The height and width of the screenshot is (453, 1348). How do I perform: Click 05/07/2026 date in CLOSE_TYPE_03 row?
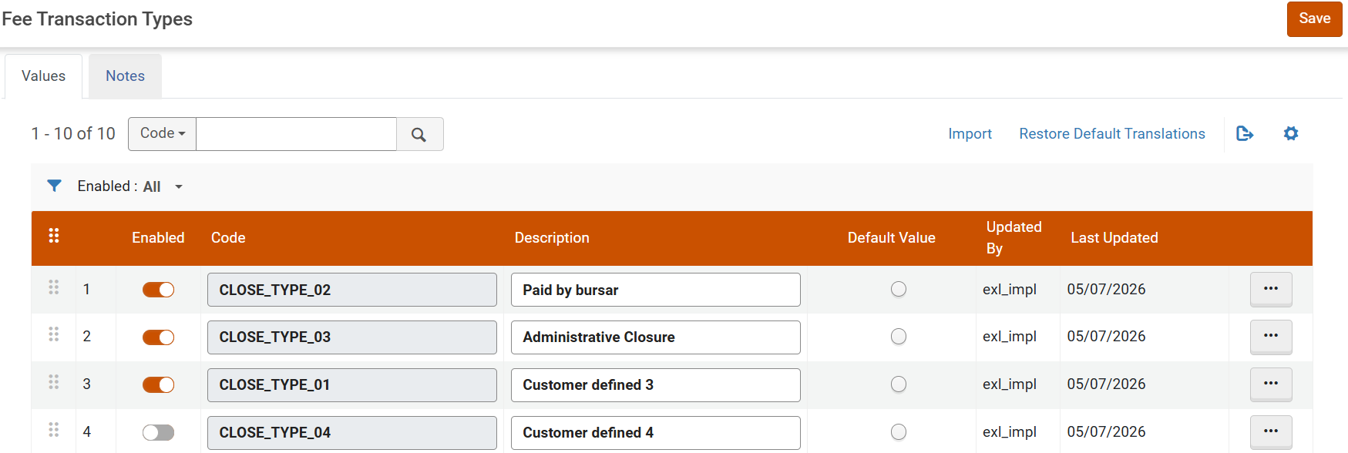pyautogui.click(x=1106, y=337)
